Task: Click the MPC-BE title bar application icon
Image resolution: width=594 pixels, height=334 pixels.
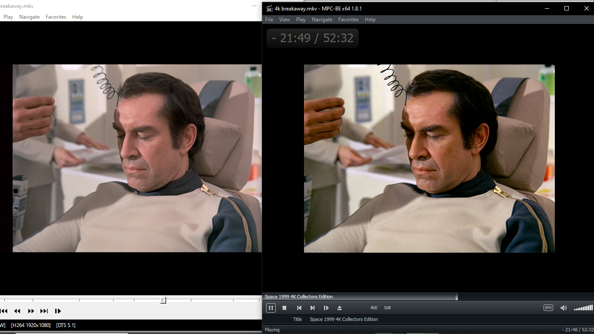Action: pos(269,8)
